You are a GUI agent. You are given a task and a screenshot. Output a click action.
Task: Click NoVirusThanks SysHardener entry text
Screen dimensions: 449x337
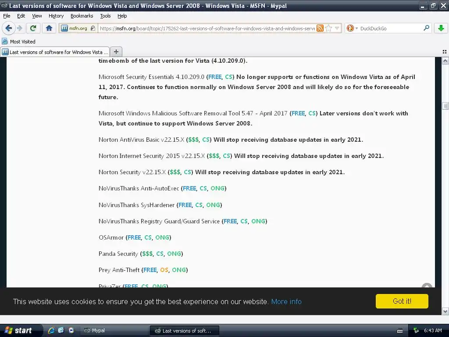coord(136,205)
